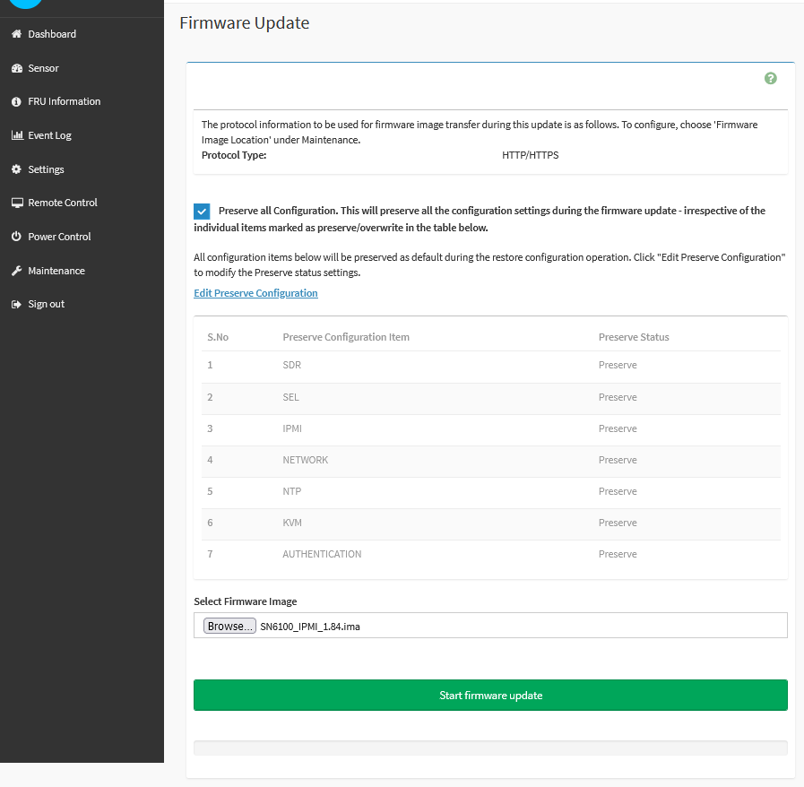Click the Remote Control monitor icon

tap(16, 203)
